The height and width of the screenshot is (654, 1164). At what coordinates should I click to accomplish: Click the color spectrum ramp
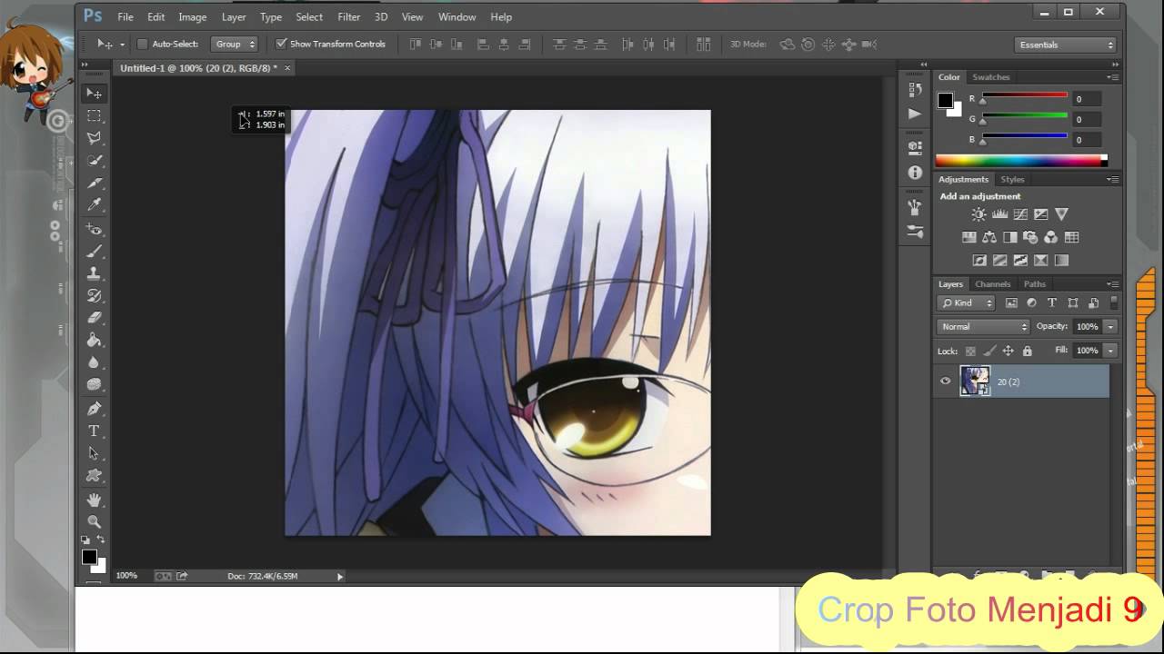coord(1021,161)
